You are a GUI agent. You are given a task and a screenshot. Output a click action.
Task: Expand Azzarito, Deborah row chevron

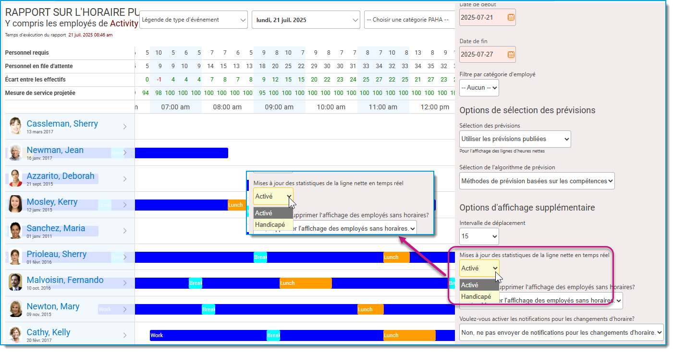pyautogui.click(x=125, y=179)
